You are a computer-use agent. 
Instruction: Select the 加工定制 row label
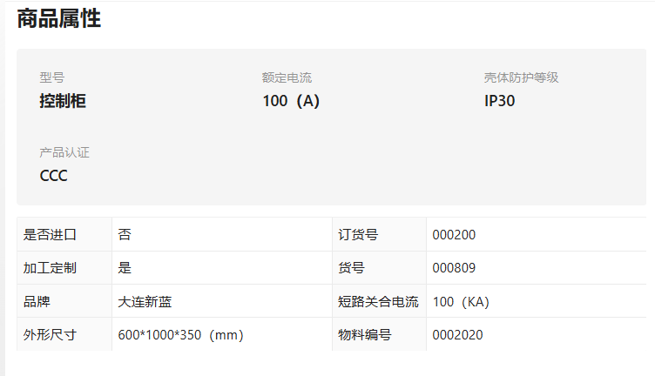(x=64, y=268)
